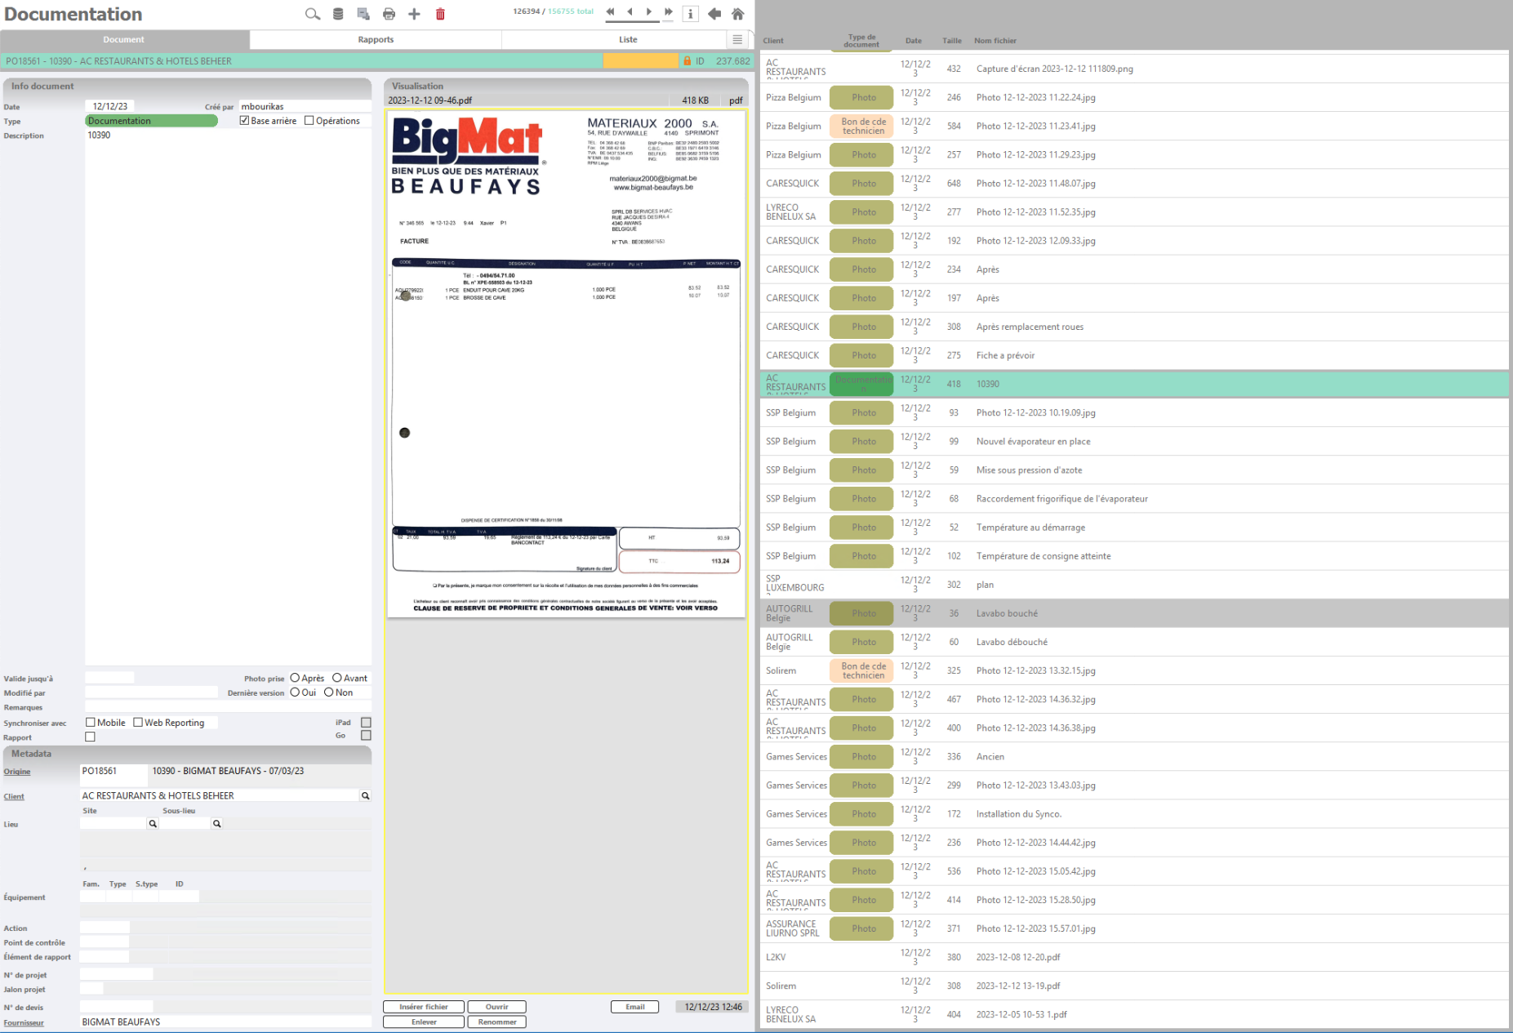Screen dimensions: 1513x1033
Task: Tick the iPad checkbox
Action: point(366,723)
